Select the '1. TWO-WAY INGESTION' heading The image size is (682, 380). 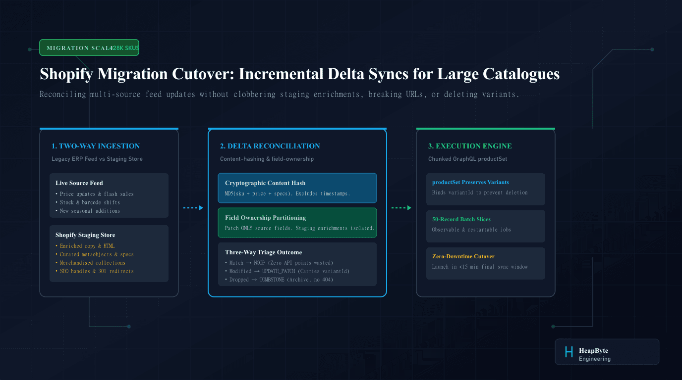(96, 146)
